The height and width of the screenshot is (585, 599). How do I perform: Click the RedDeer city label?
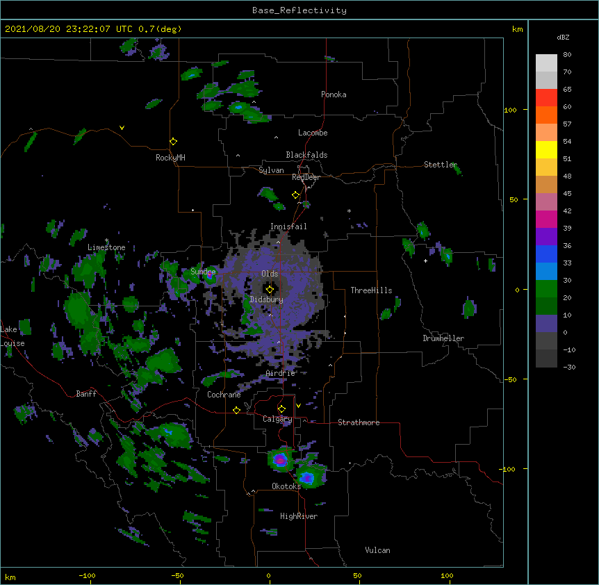306,177
